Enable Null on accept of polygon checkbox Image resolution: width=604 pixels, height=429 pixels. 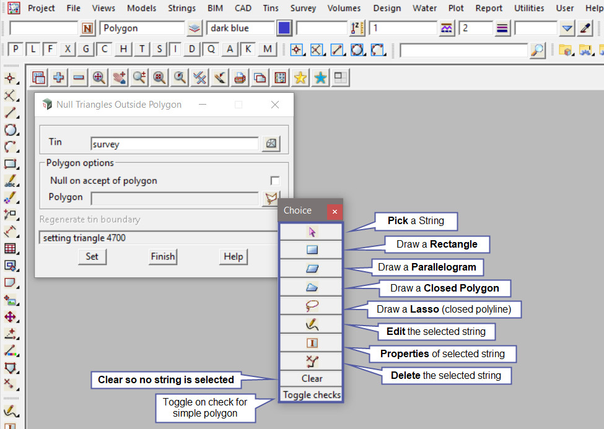pos(275,181)
